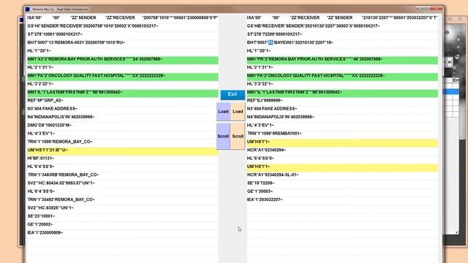The image size is (468, 263).
Task: Click the blue Exit button
Action: 233,94
